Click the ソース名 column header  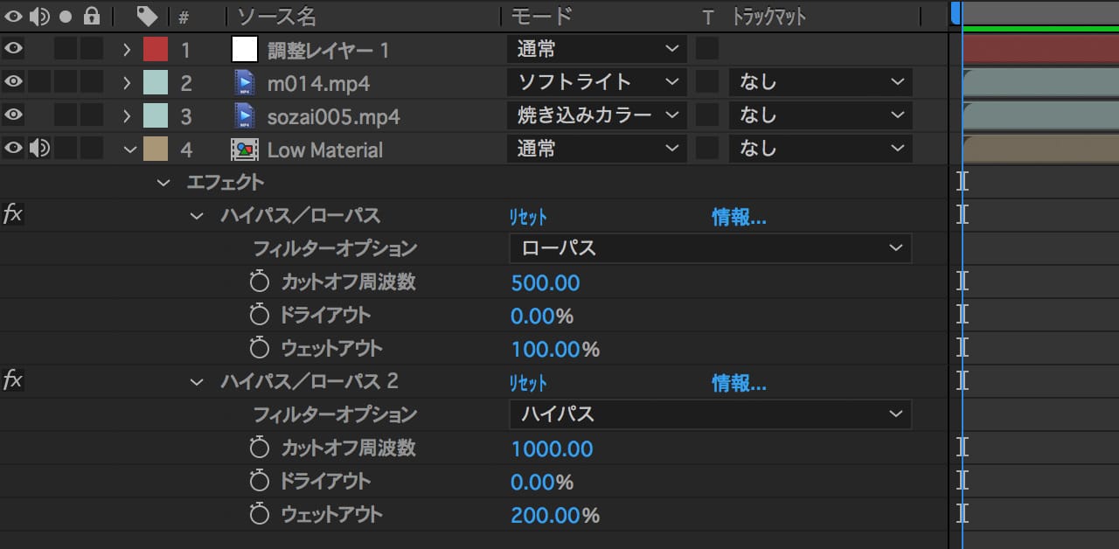click(276, 17)
